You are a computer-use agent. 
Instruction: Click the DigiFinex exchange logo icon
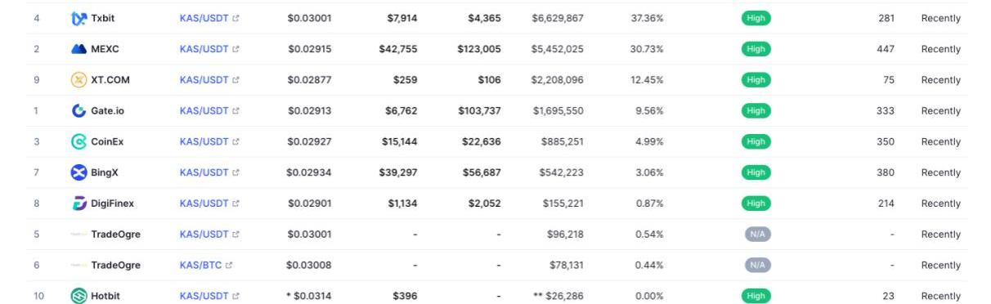point(78,203)
